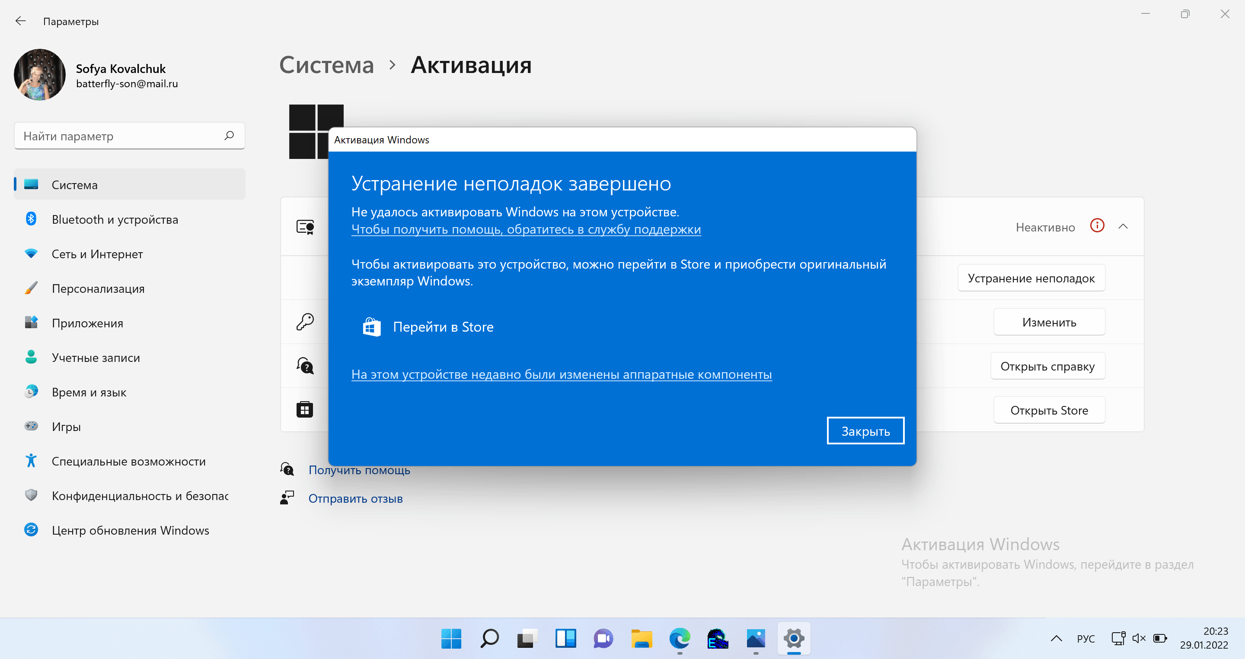Open File Explorer from the taskbar
The width and height of the screenshot is (1245, 659).
coord(642,639)
